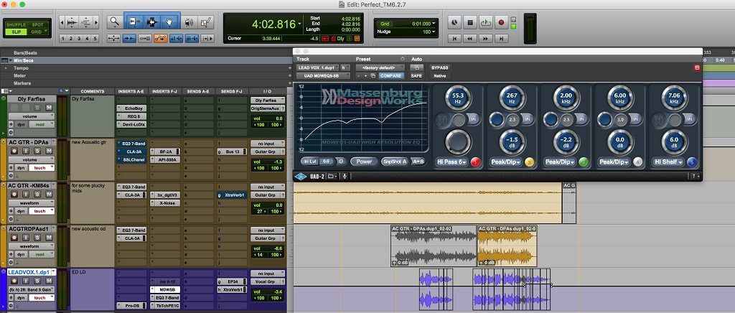Click COMMENTS column header
The image size is (735, 313).
pos(93,91)
